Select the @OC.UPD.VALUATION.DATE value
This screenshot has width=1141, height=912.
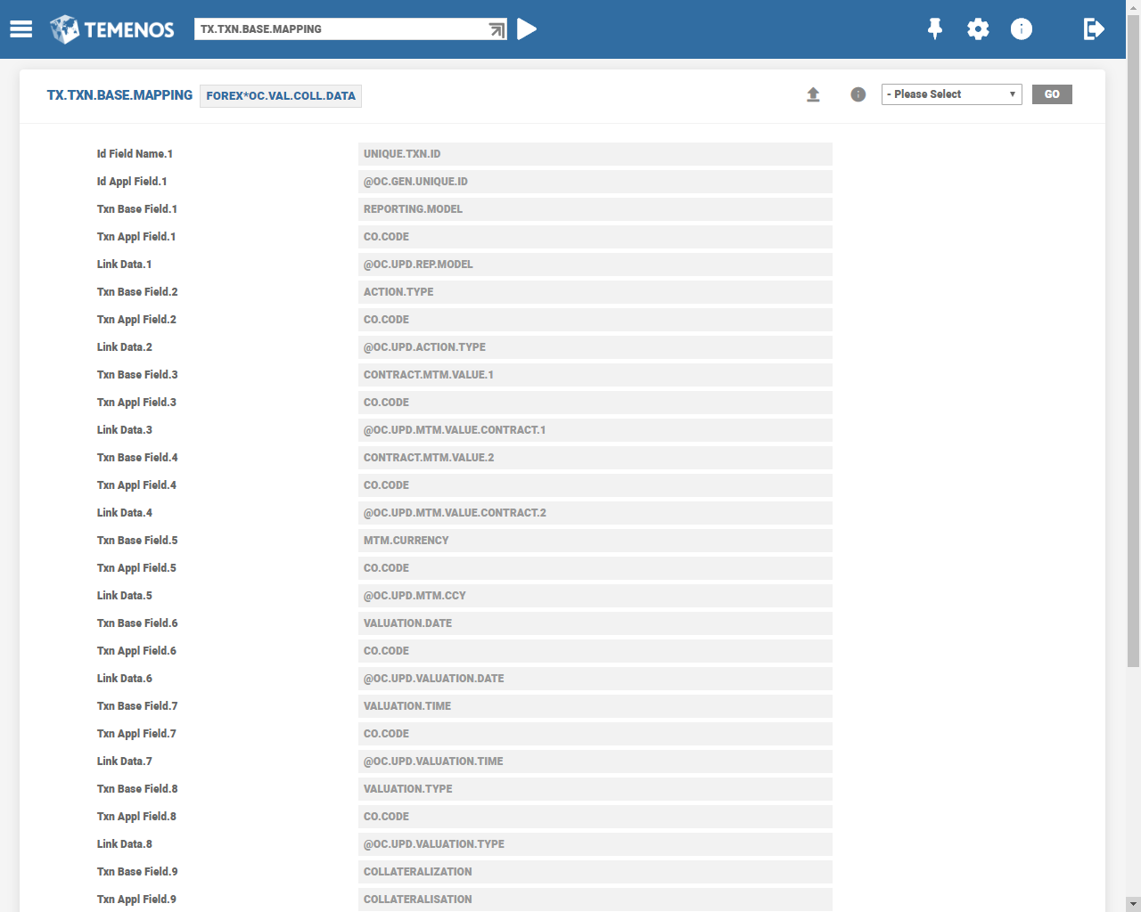click(x=595, y=679)
